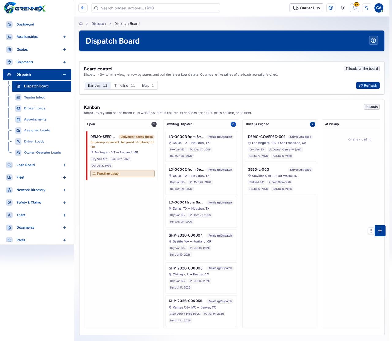
Task: Collapse the Dispatch menu
Action: pos(64,74)
